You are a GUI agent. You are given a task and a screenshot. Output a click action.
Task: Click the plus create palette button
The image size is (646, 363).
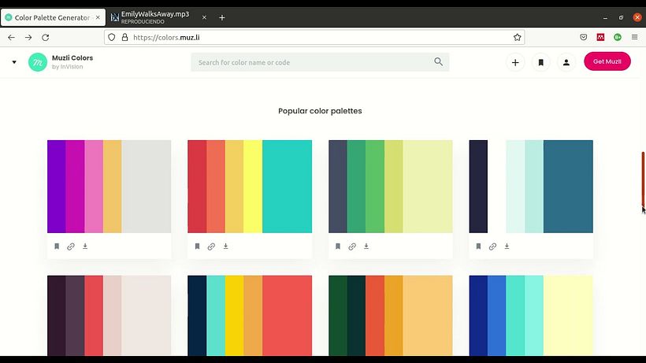515,62
